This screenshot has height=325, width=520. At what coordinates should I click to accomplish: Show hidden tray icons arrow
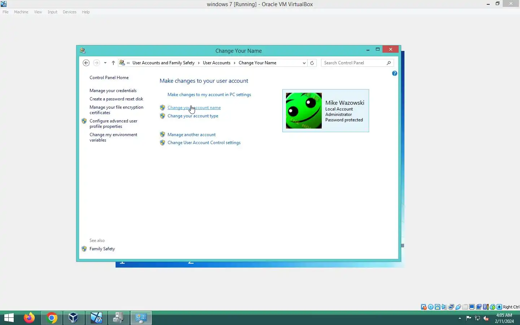click(x=460, y=318)
